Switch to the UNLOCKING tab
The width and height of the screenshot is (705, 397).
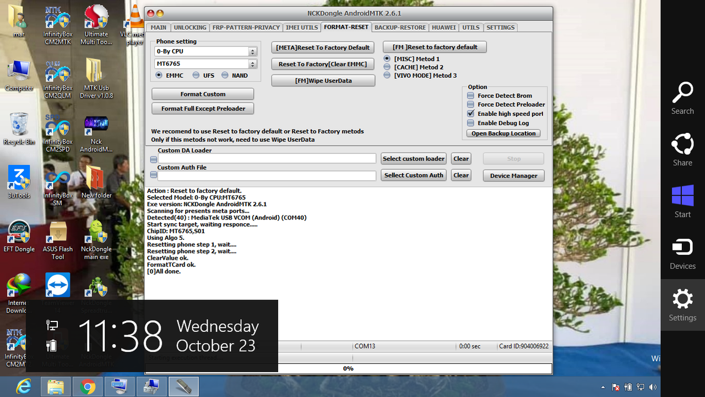point(190,28)
